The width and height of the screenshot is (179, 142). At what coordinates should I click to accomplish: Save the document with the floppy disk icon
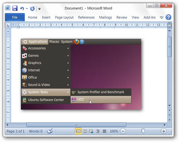pyautogui.click(x=15, y=8)
